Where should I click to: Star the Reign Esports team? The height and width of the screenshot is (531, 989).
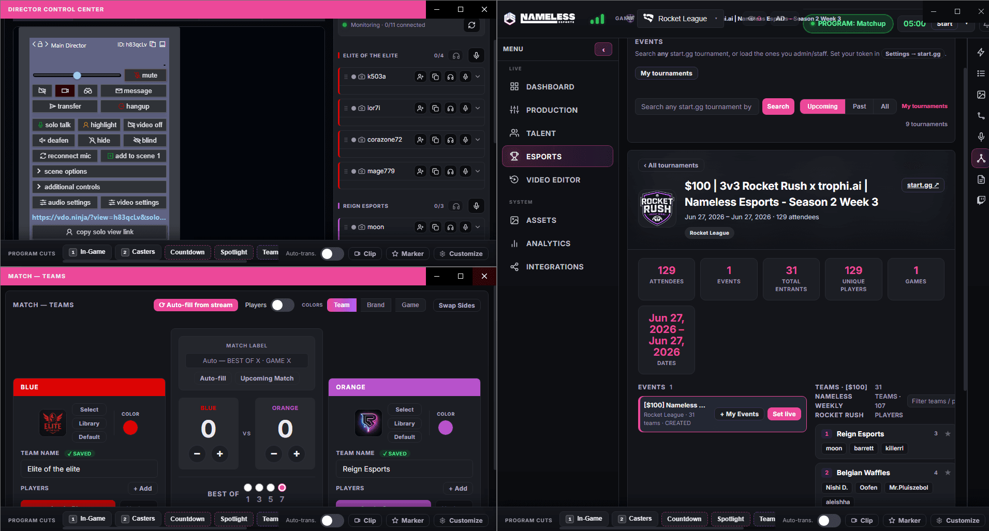(948, 434)
